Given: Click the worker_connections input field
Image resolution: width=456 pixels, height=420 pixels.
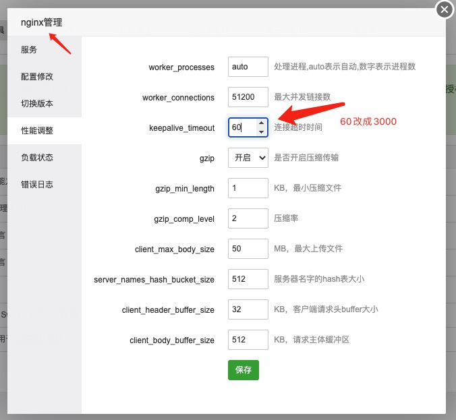Looking at the screenshot, I should point(248,97).
